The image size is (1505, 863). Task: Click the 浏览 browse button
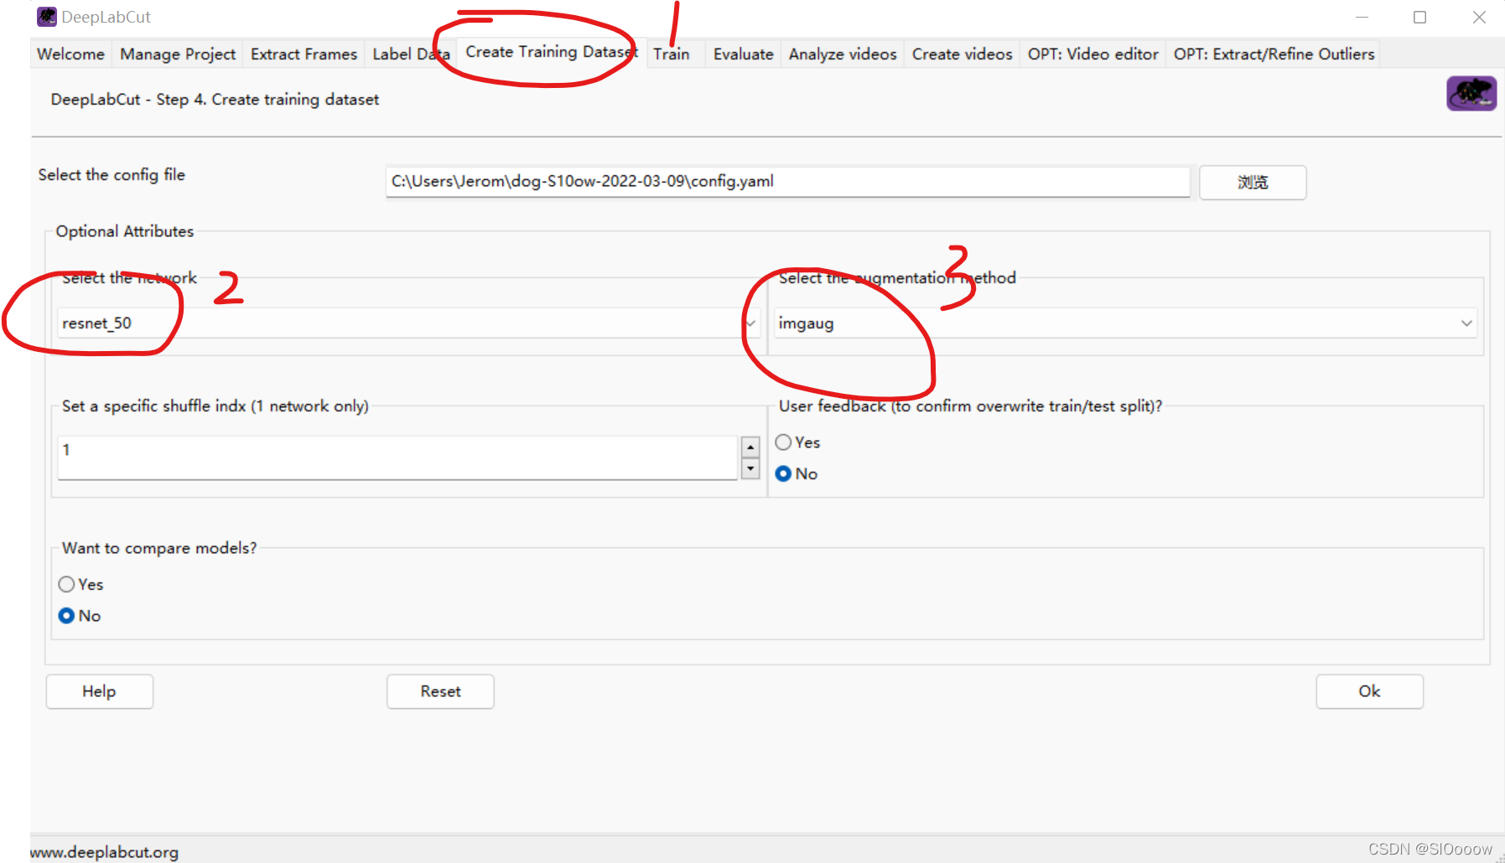pos(1253,182)
